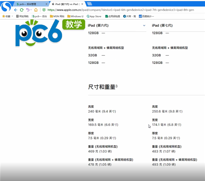Click 无线局域网 + 蜂窝网络机型 label under iPad 第六代
The image size is (205, 181).
click(106, 48)
